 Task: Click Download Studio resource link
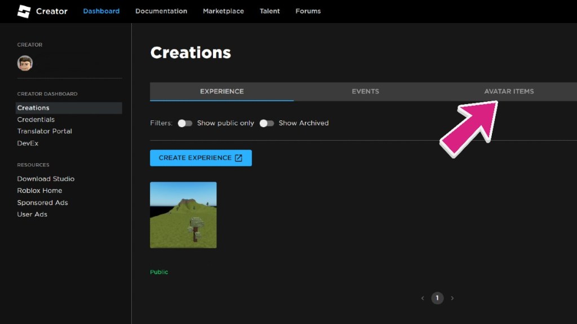46,179
